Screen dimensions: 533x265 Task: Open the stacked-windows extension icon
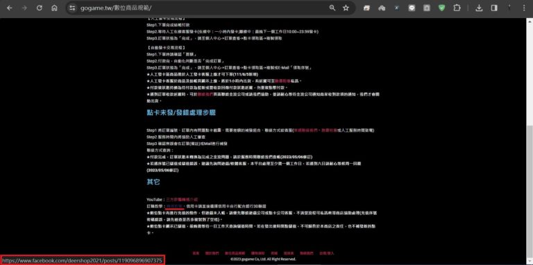(366, 8)
